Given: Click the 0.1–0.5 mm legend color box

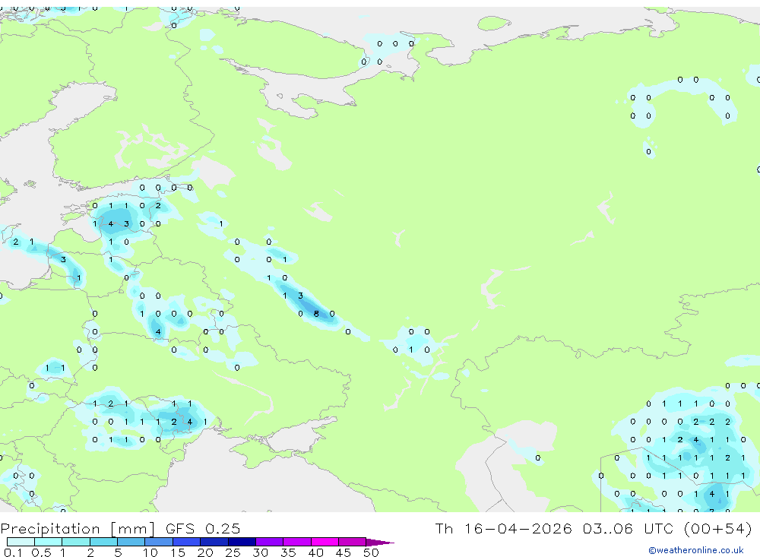Looking at the screenshot, I should click(21, 542).
